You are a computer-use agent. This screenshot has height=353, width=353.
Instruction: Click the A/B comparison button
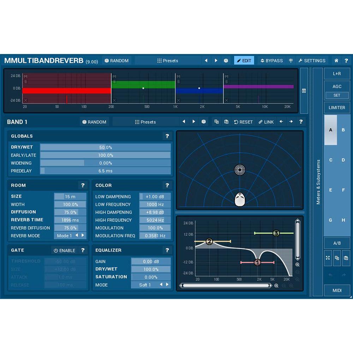click(337, 243)
